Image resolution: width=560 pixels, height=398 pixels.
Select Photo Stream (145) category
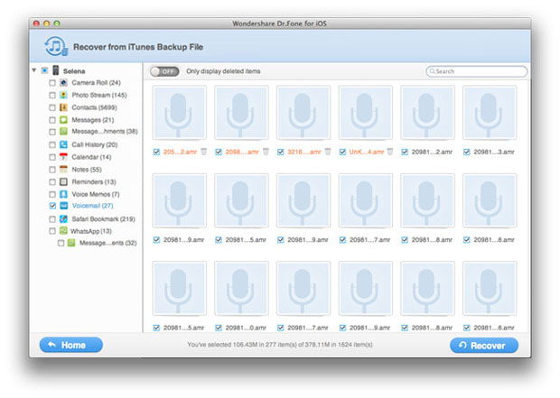pos(99,95)
